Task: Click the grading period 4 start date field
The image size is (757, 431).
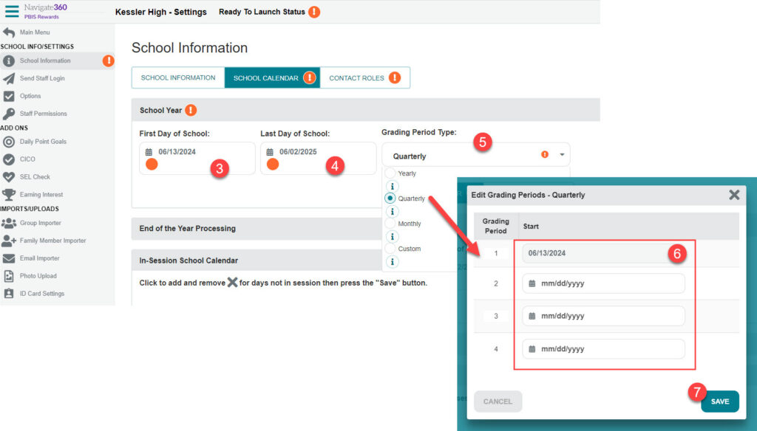Action: click(603, 349)
